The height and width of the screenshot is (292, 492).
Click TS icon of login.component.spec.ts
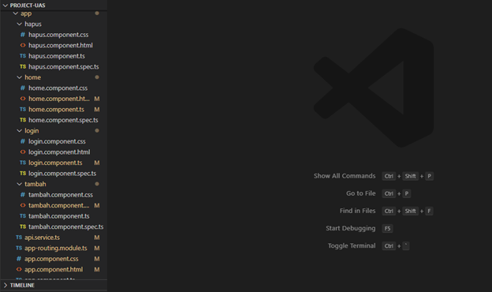coord(23,174)
